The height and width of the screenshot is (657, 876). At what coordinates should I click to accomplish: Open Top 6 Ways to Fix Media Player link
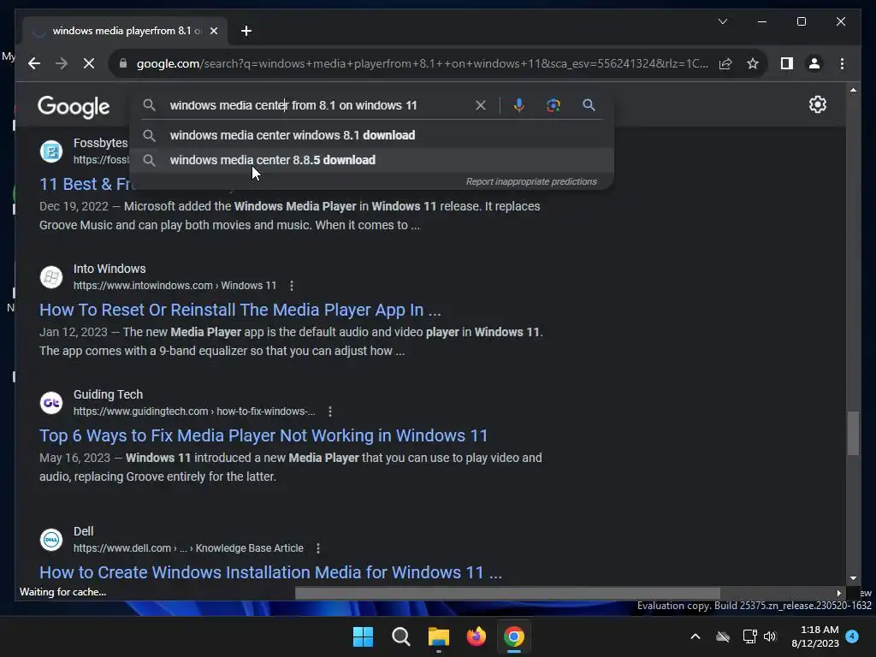[263, 435]
